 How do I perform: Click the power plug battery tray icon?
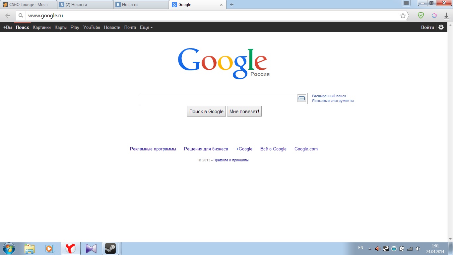pyautogui.click(x=402, y=248)
